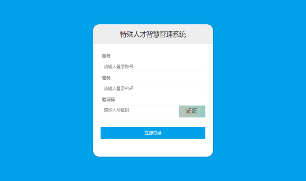Select the 密码 field label
Screen dimensions: 306x181
tap(106, 78)
